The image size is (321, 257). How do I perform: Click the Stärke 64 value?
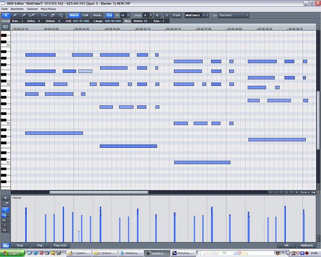pyautogui.click(x=146, y=21)
